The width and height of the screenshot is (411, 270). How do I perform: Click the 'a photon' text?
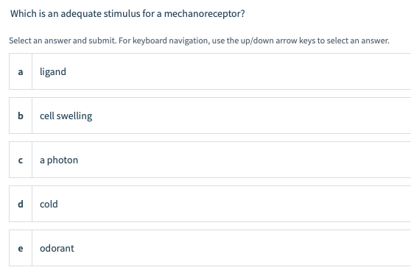(x=59, y=160)
